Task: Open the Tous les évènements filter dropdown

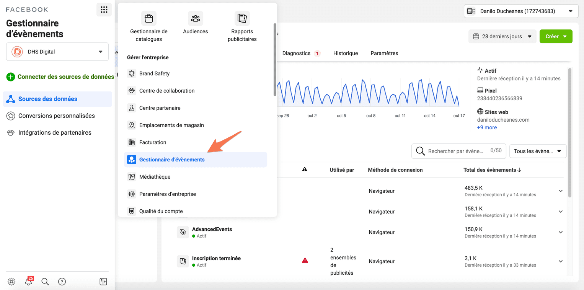Action: click(x=538, y=151)
